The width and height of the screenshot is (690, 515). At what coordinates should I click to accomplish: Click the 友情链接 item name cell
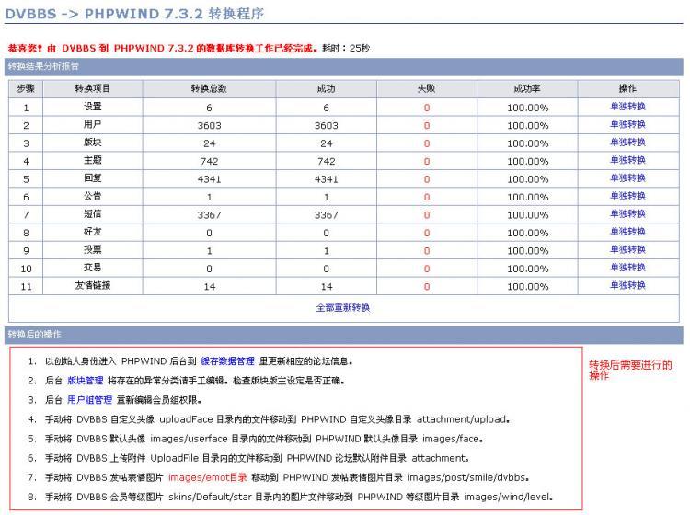pyautogui.click(x=92, y=285)
